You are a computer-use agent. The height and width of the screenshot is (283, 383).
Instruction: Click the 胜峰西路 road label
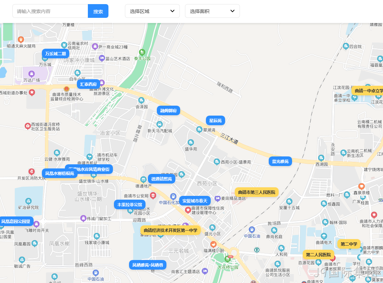84,265
